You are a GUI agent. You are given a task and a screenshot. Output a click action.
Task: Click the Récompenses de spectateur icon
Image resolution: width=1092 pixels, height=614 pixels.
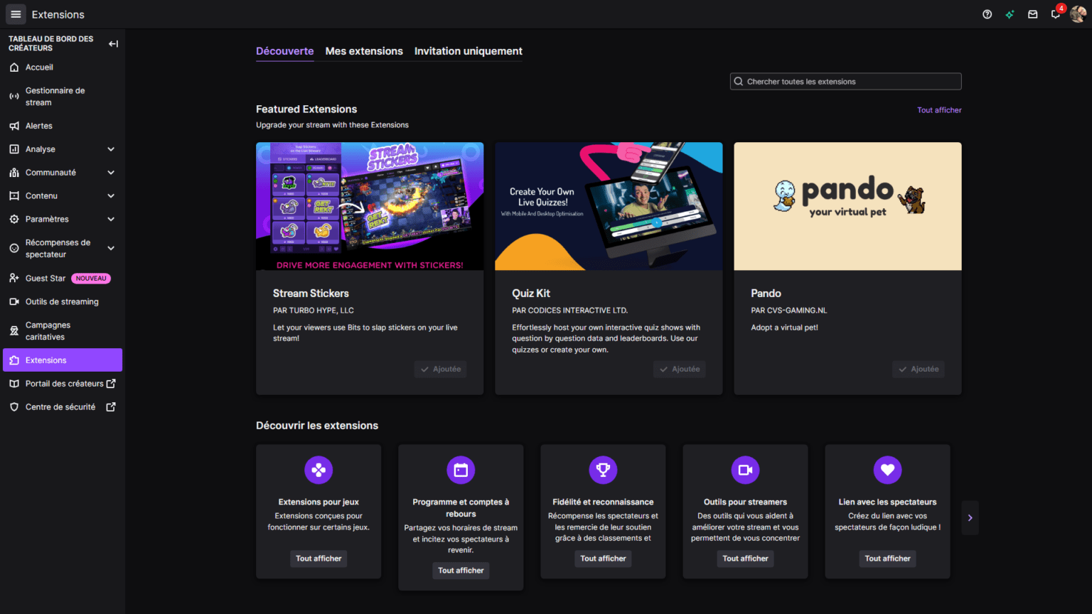[x=14, y=249]
